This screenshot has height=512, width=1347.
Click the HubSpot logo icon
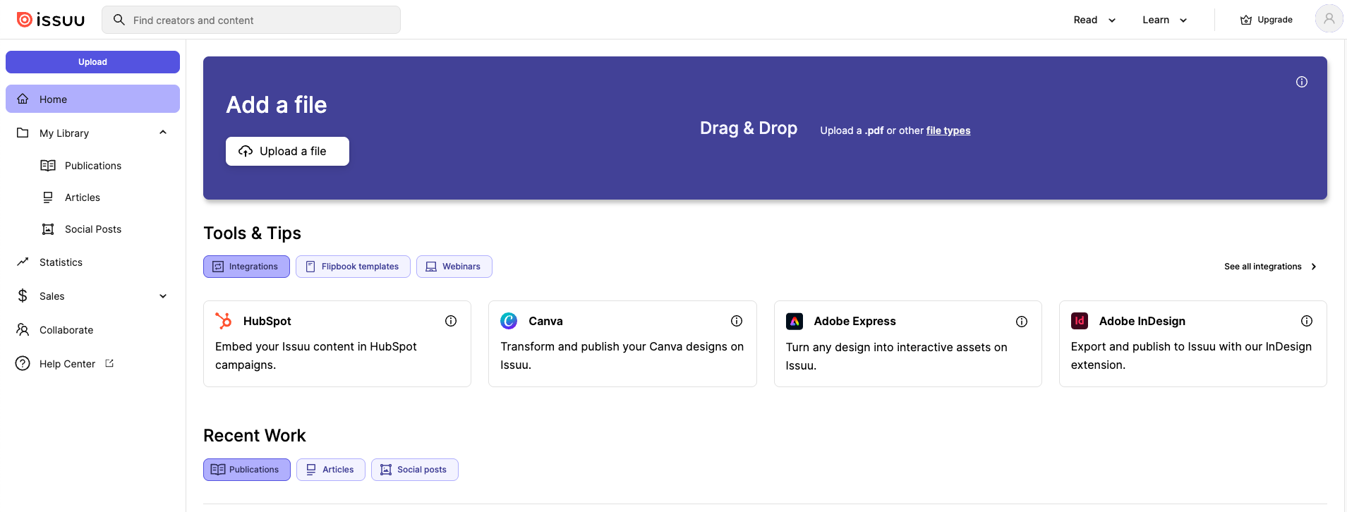tap(224, 321)
